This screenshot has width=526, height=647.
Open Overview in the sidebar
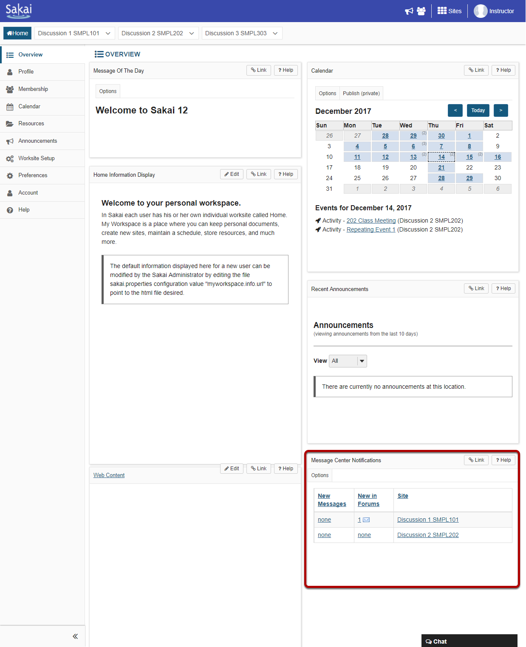click(x=42, y=55)
